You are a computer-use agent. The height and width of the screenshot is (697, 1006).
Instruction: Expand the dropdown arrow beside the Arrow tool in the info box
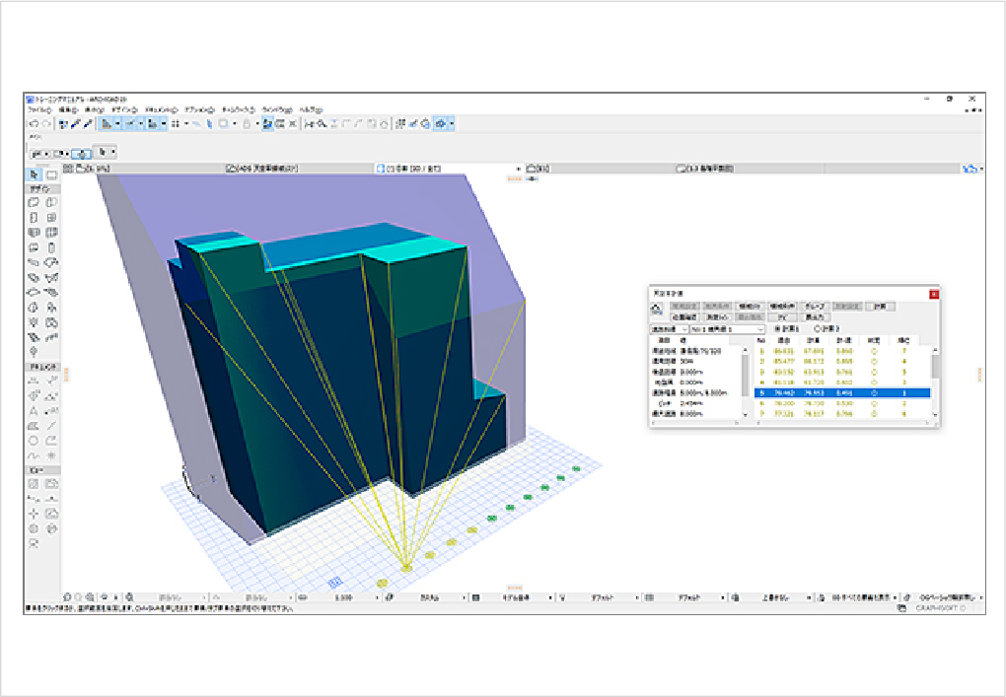click(x=113, y=152)
